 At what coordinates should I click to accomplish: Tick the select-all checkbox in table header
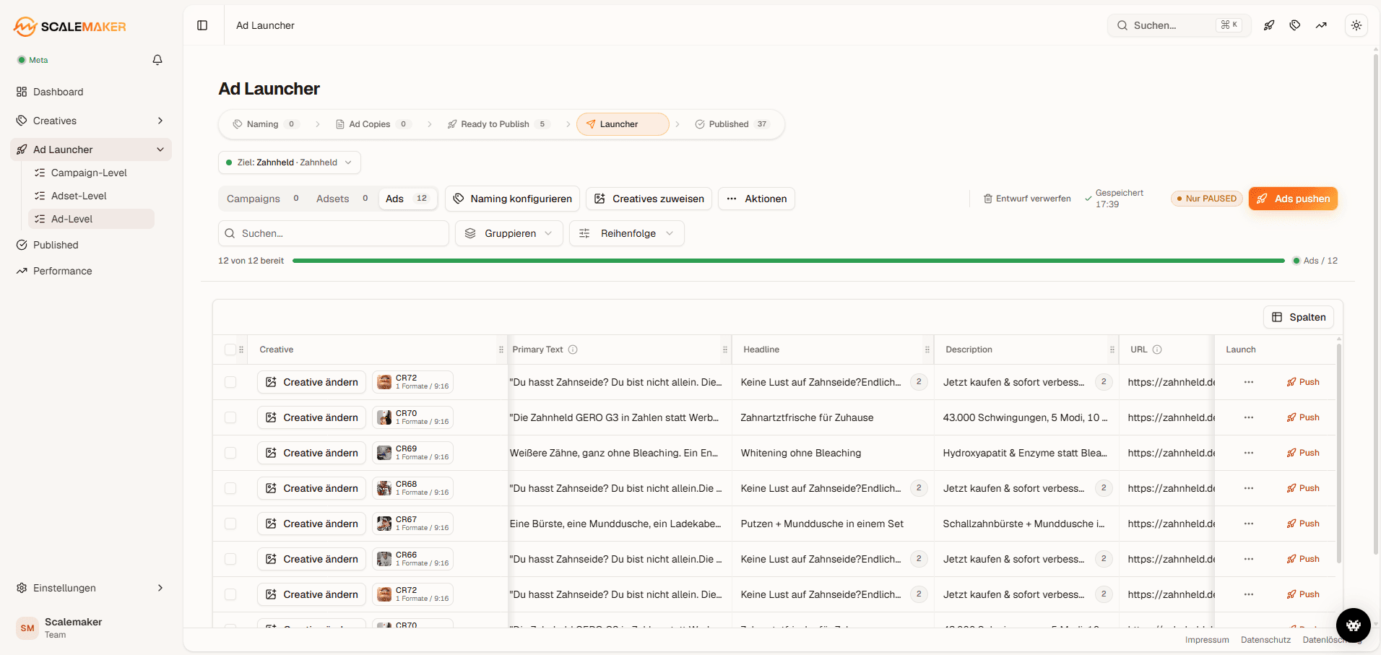[x=230, y=350]
